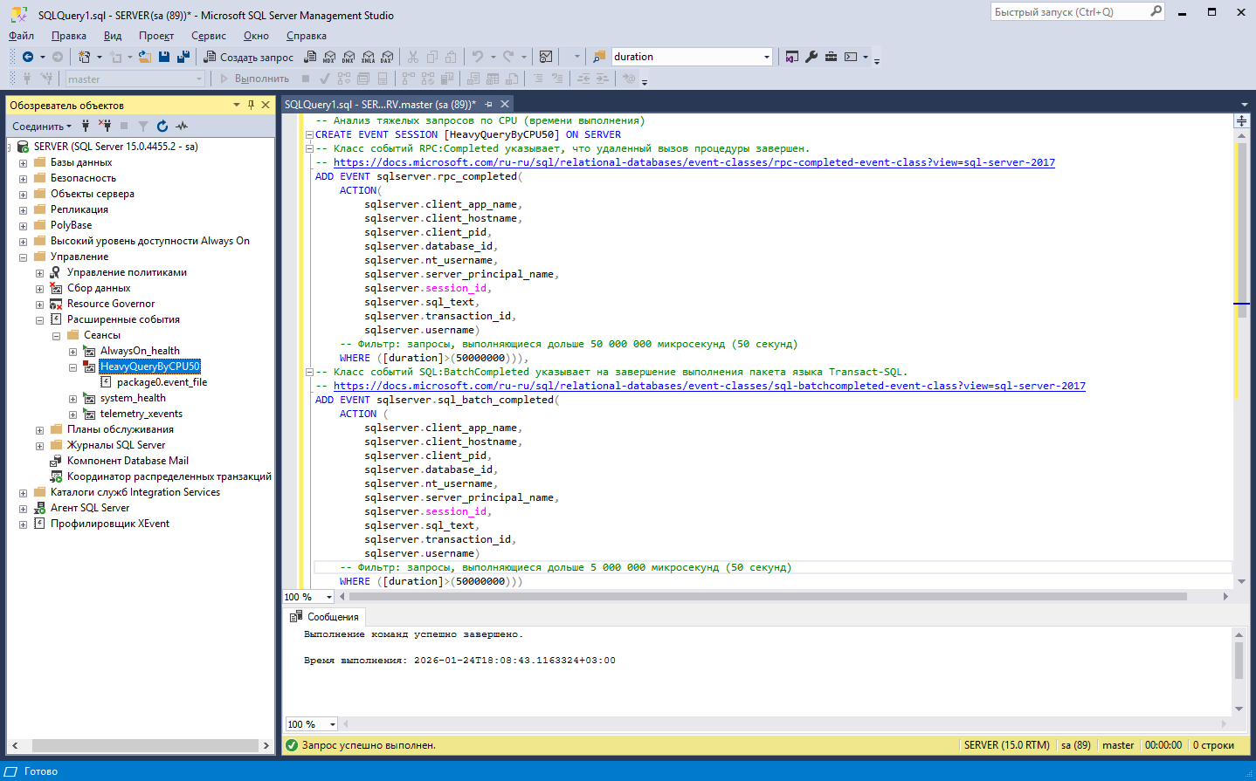
Task: Open the Сервис menu
Action: click(208, 36)
